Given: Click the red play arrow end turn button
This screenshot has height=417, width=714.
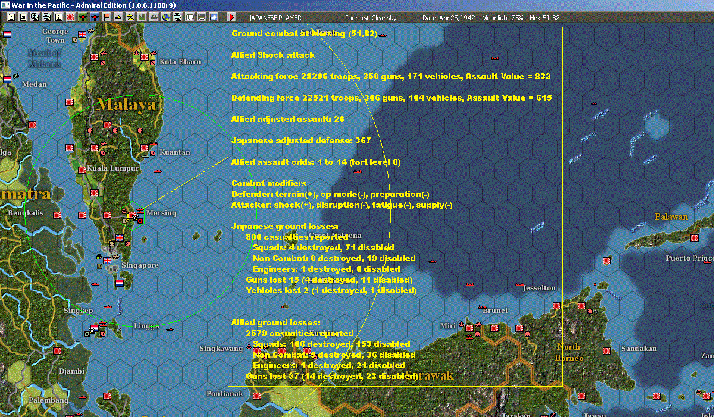Looking at the screenshot, I should point(231,17).
